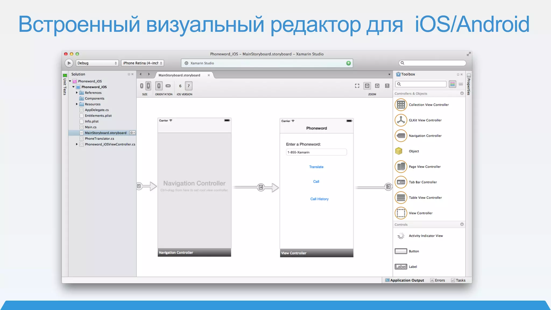The width and height of the screenshot is (551, 310).
Task: Select the Object item in Toolbox
Action: tap(429, 151)
